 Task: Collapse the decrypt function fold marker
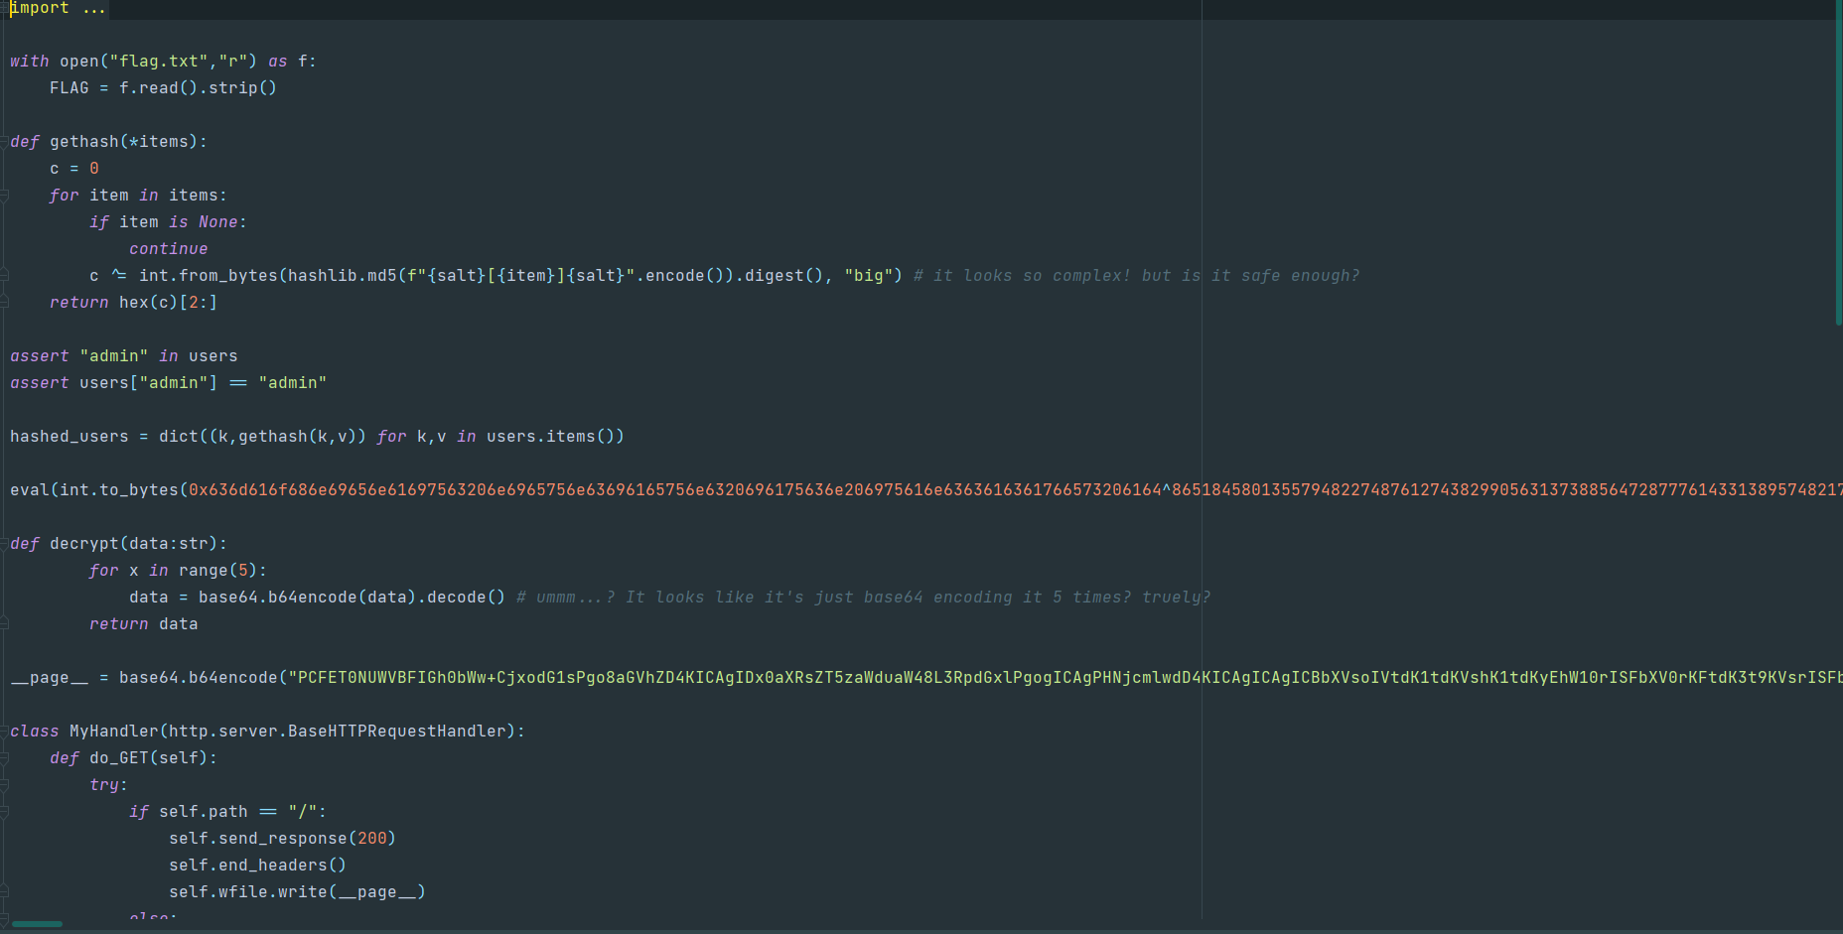click(4, 544)
